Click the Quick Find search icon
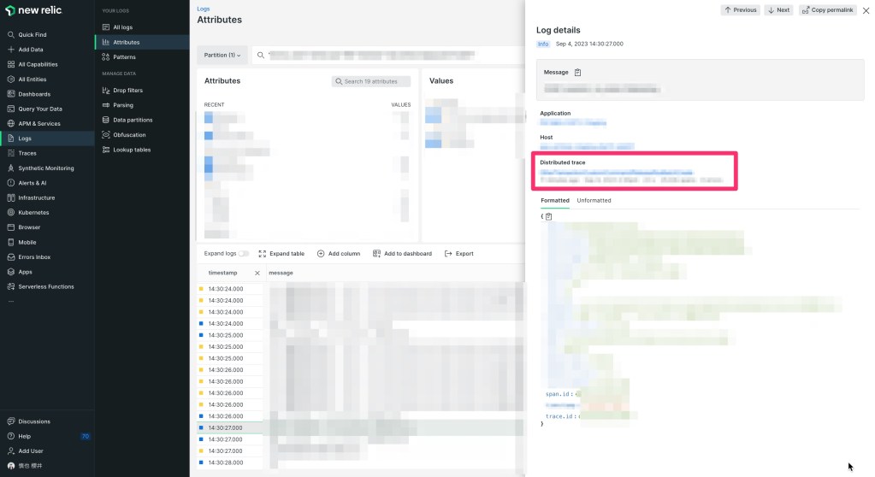The image size is (875, 477). (10, 35)
